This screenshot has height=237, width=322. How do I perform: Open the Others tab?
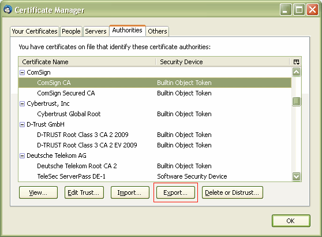(158, 31)
